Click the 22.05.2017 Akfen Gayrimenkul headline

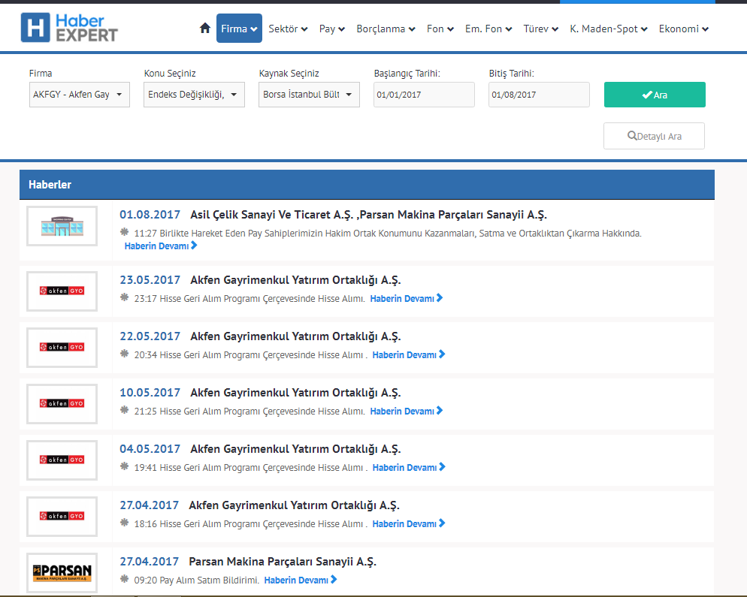295,336
